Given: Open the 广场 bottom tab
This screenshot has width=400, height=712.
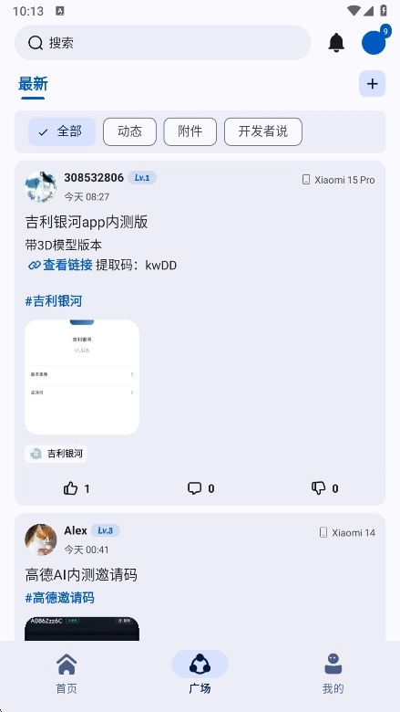Looking at the screenshot, I should click(200, 674).
